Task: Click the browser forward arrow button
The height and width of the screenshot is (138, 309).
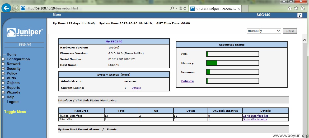Action: click(15, 8)
